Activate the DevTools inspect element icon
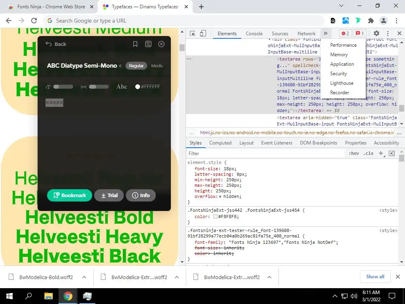 coord(192,33)
